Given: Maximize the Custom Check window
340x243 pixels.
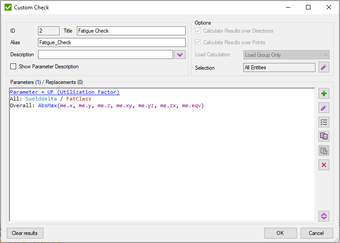Looking at the screenshot, I should click(x=308, y=7).
